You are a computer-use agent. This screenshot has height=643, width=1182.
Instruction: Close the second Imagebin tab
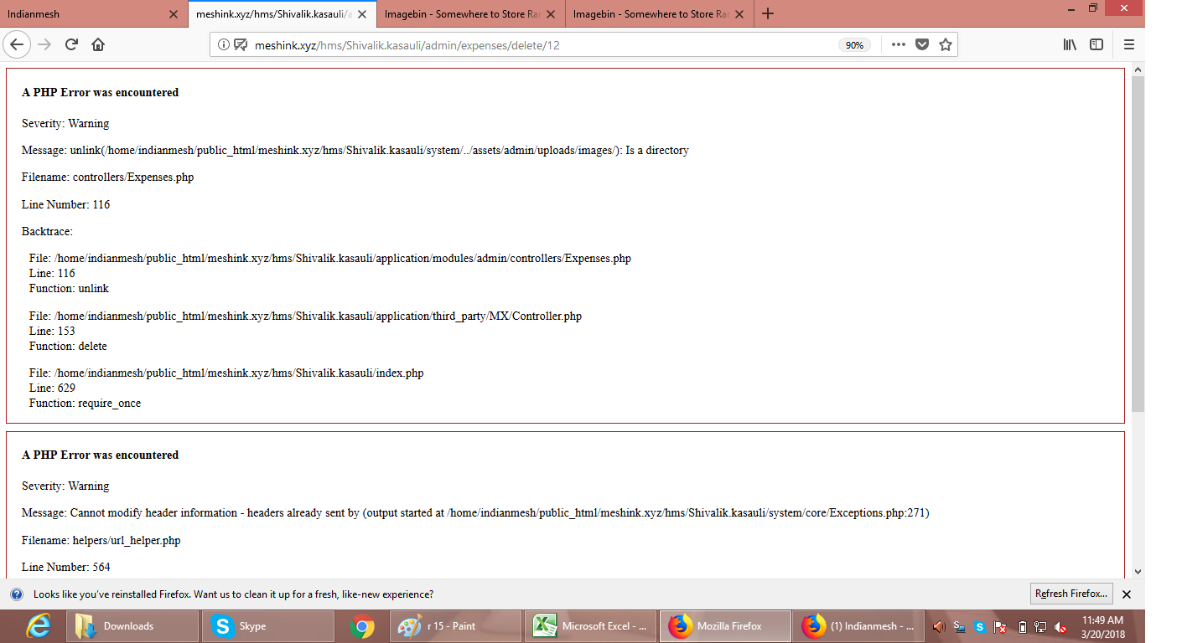[739, 14]
